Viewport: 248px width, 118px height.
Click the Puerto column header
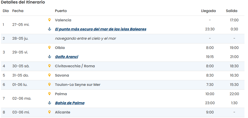(x=61, y=11)
